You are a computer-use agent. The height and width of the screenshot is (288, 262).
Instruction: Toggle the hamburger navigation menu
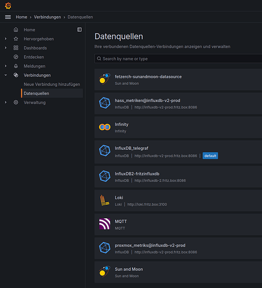coord(8,17)
